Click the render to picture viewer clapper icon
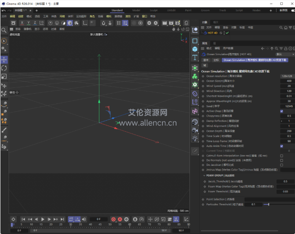The height and width of the screenshot is (234, 295). click(171, 23)
